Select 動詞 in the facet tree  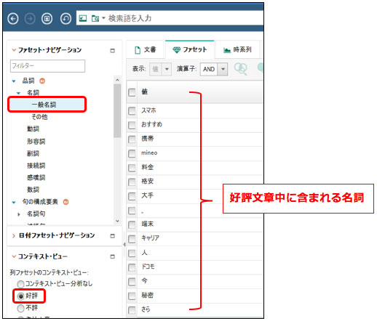point(33,129)
